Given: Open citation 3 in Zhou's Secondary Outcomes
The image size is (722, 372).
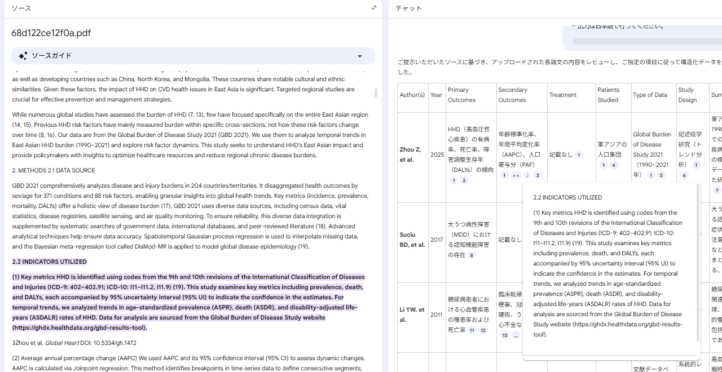Looking at the screenshot, I should pyautogui.click(x=538, y=175).
